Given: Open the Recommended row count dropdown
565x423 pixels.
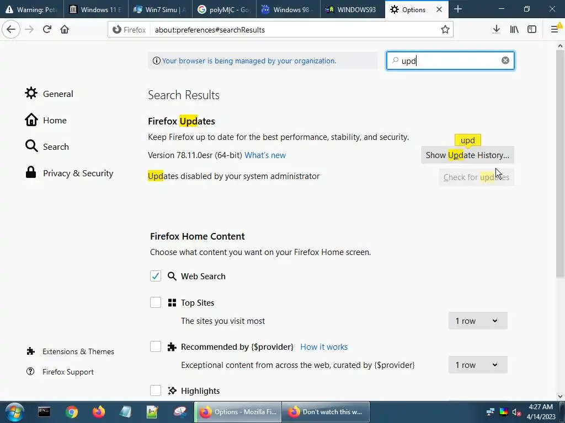Looking at the screenshot, I should [x=478, y=365].
